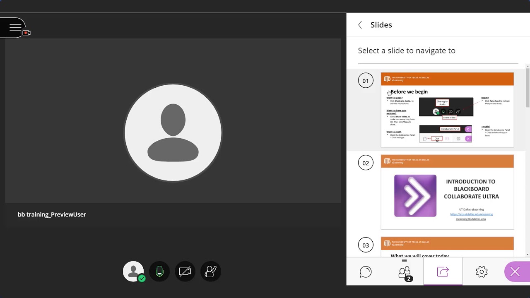
Task: Select slide 01 Before we begin thumbnail
Action: [x=447, y=110]
